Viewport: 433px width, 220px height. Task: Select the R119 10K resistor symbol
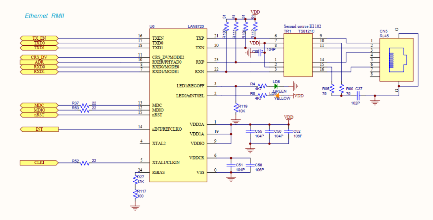[236, 108]
